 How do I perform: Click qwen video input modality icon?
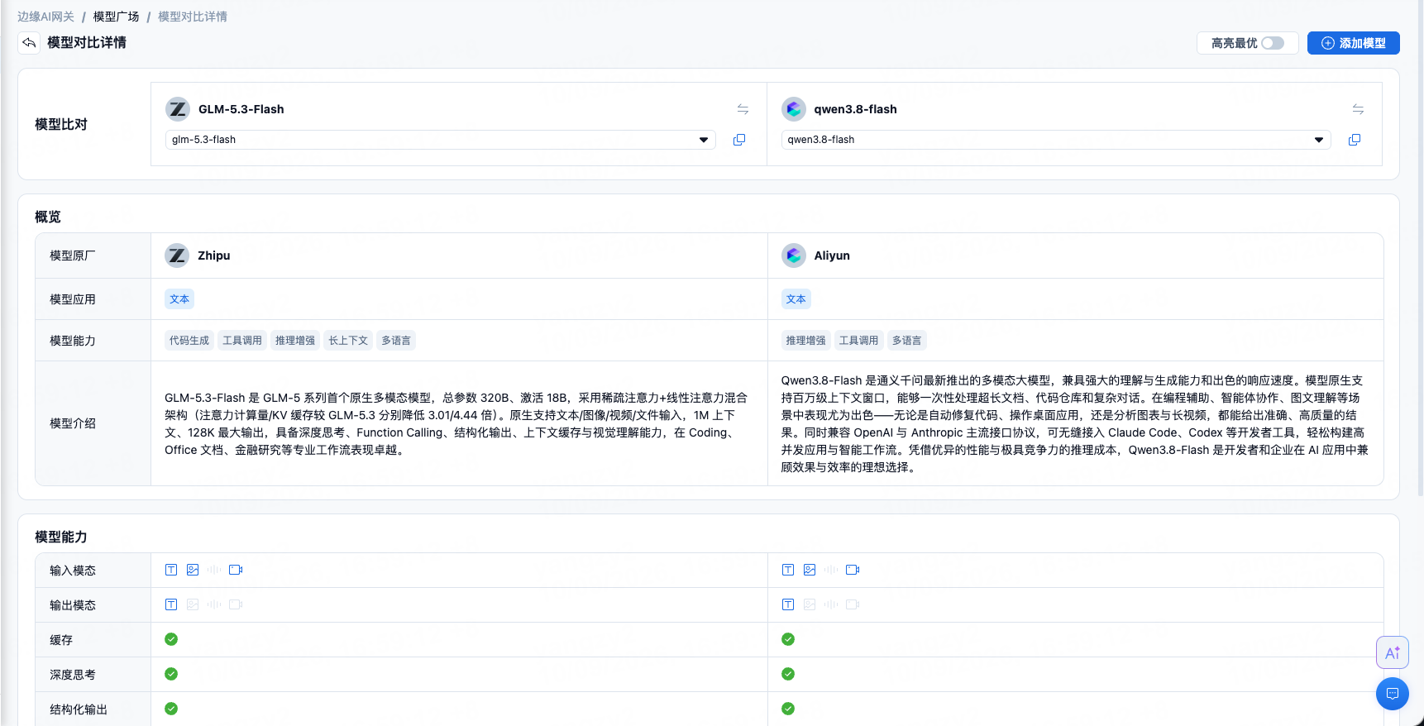(x=853, y=570)
